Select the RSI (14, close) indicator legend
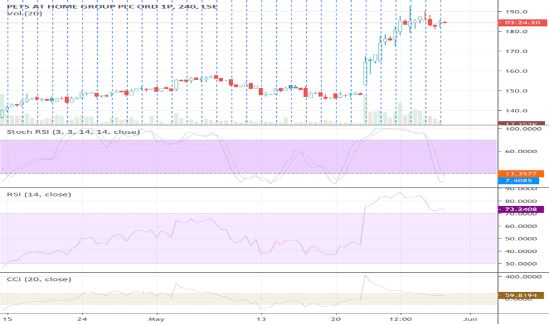 pyautogui.click(x=39, y=194)
